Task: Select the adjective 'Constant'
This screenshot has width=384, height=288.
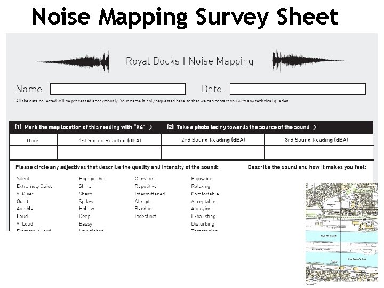Action: tap(145, 179)
